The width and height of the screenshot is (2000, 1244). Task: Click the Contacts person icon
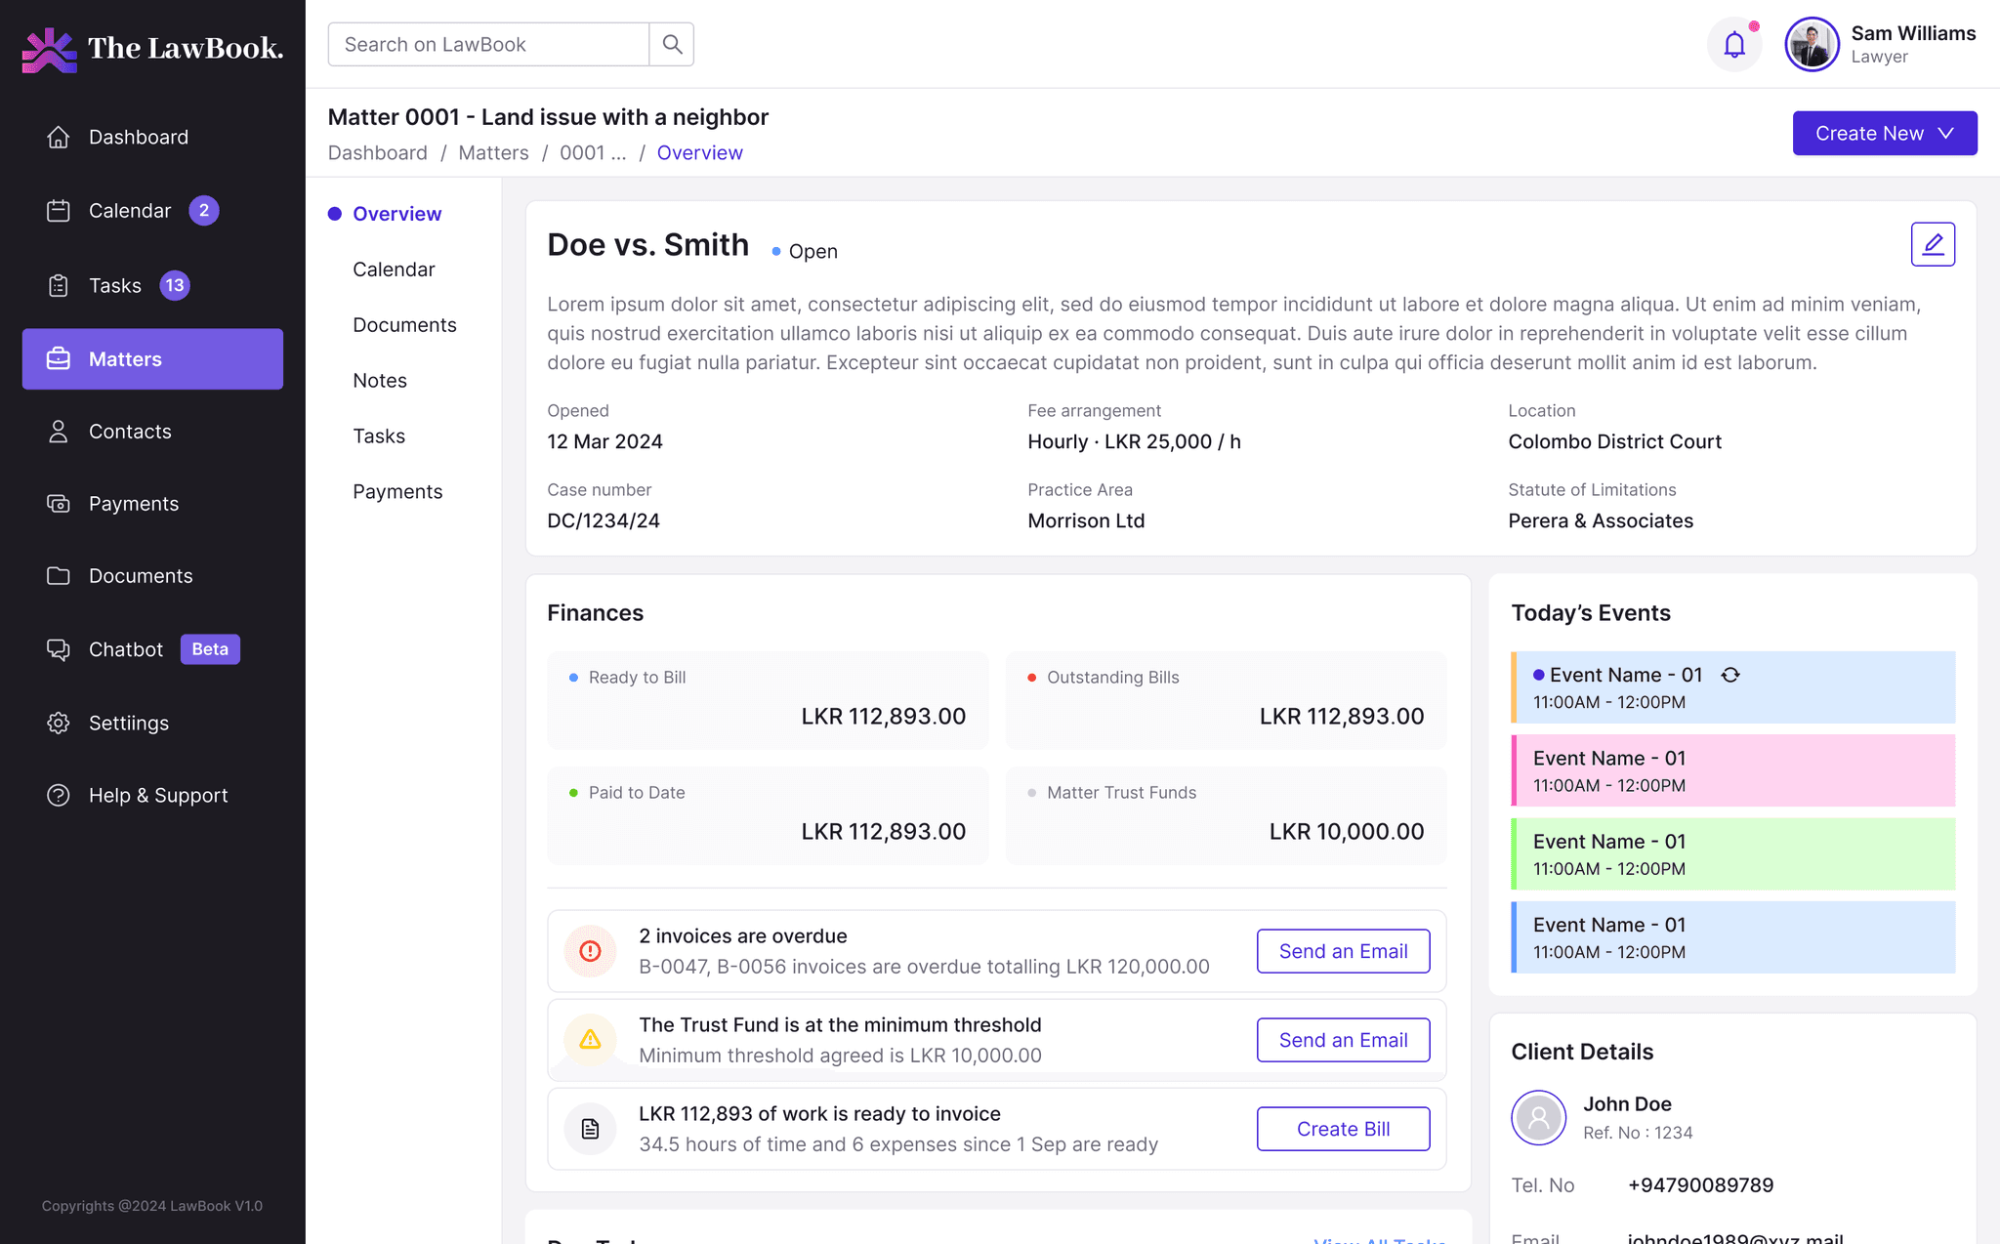(59, 432)
